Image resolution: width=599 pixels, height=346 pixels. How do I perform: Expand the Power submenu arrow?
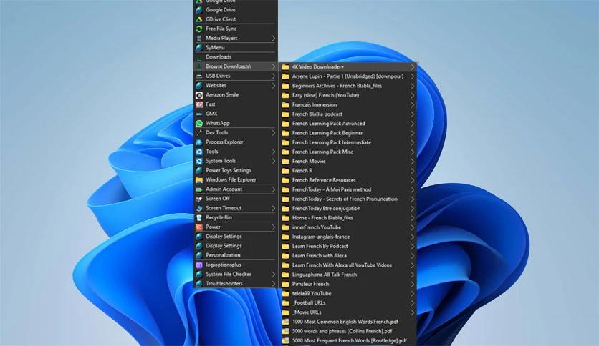click(x=274, y=227)
